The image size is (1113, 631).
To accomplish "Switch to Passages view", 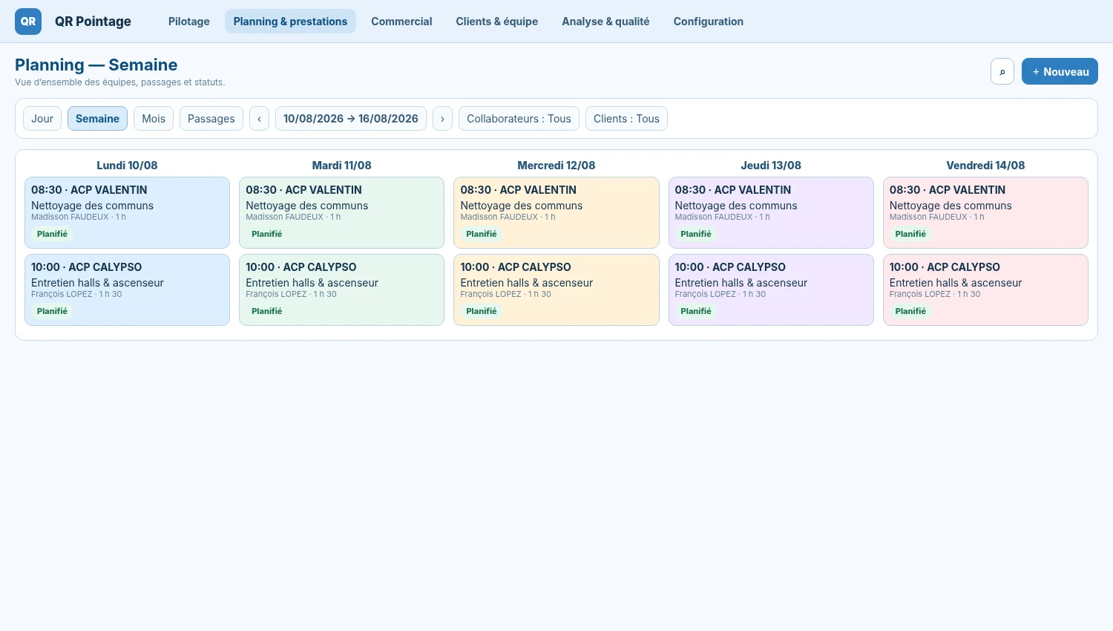I will 211,119.
